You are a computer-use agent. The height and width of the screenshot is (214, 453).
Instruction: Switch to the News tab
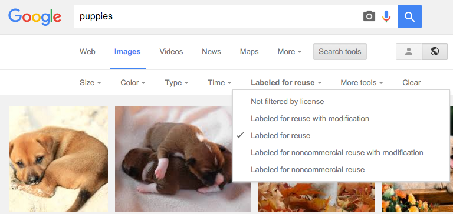tap(211, 52)
